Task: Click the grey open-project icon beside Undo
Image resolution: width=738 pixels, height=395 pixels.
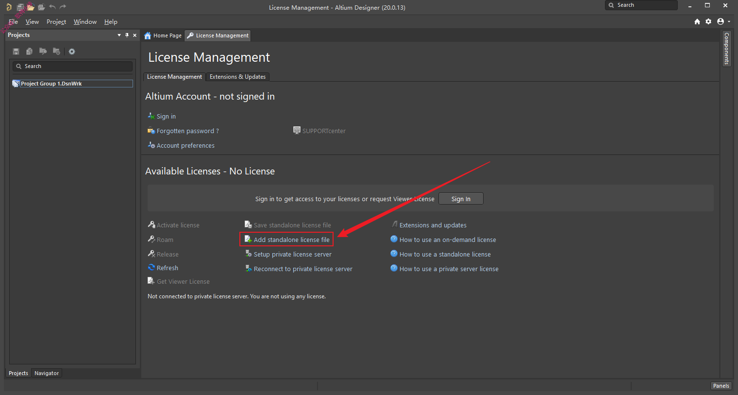Action: [x=41, y=7]
